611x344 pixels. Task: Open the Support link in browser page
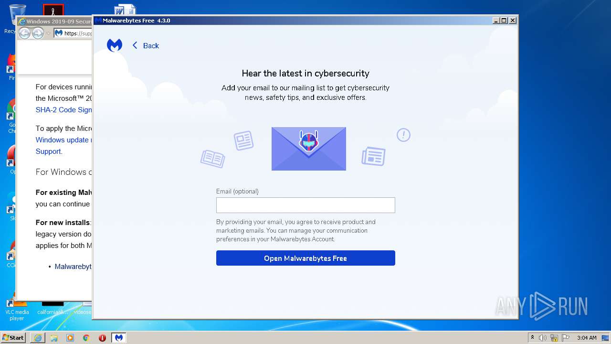pyautogui.click(x=48, y=151)
